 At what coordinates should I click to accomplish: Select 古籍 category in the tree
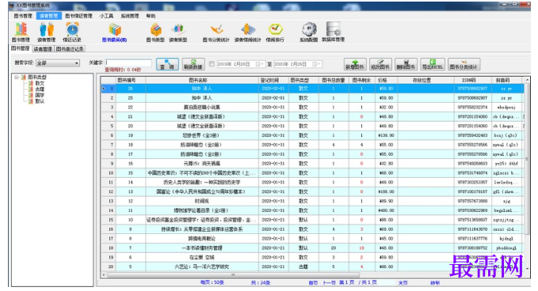coord(40,89)
